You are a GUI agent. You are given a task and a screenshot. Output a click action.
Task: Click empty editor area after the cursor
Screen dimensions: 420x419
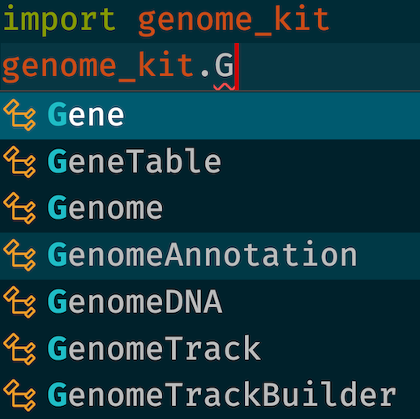330,66
